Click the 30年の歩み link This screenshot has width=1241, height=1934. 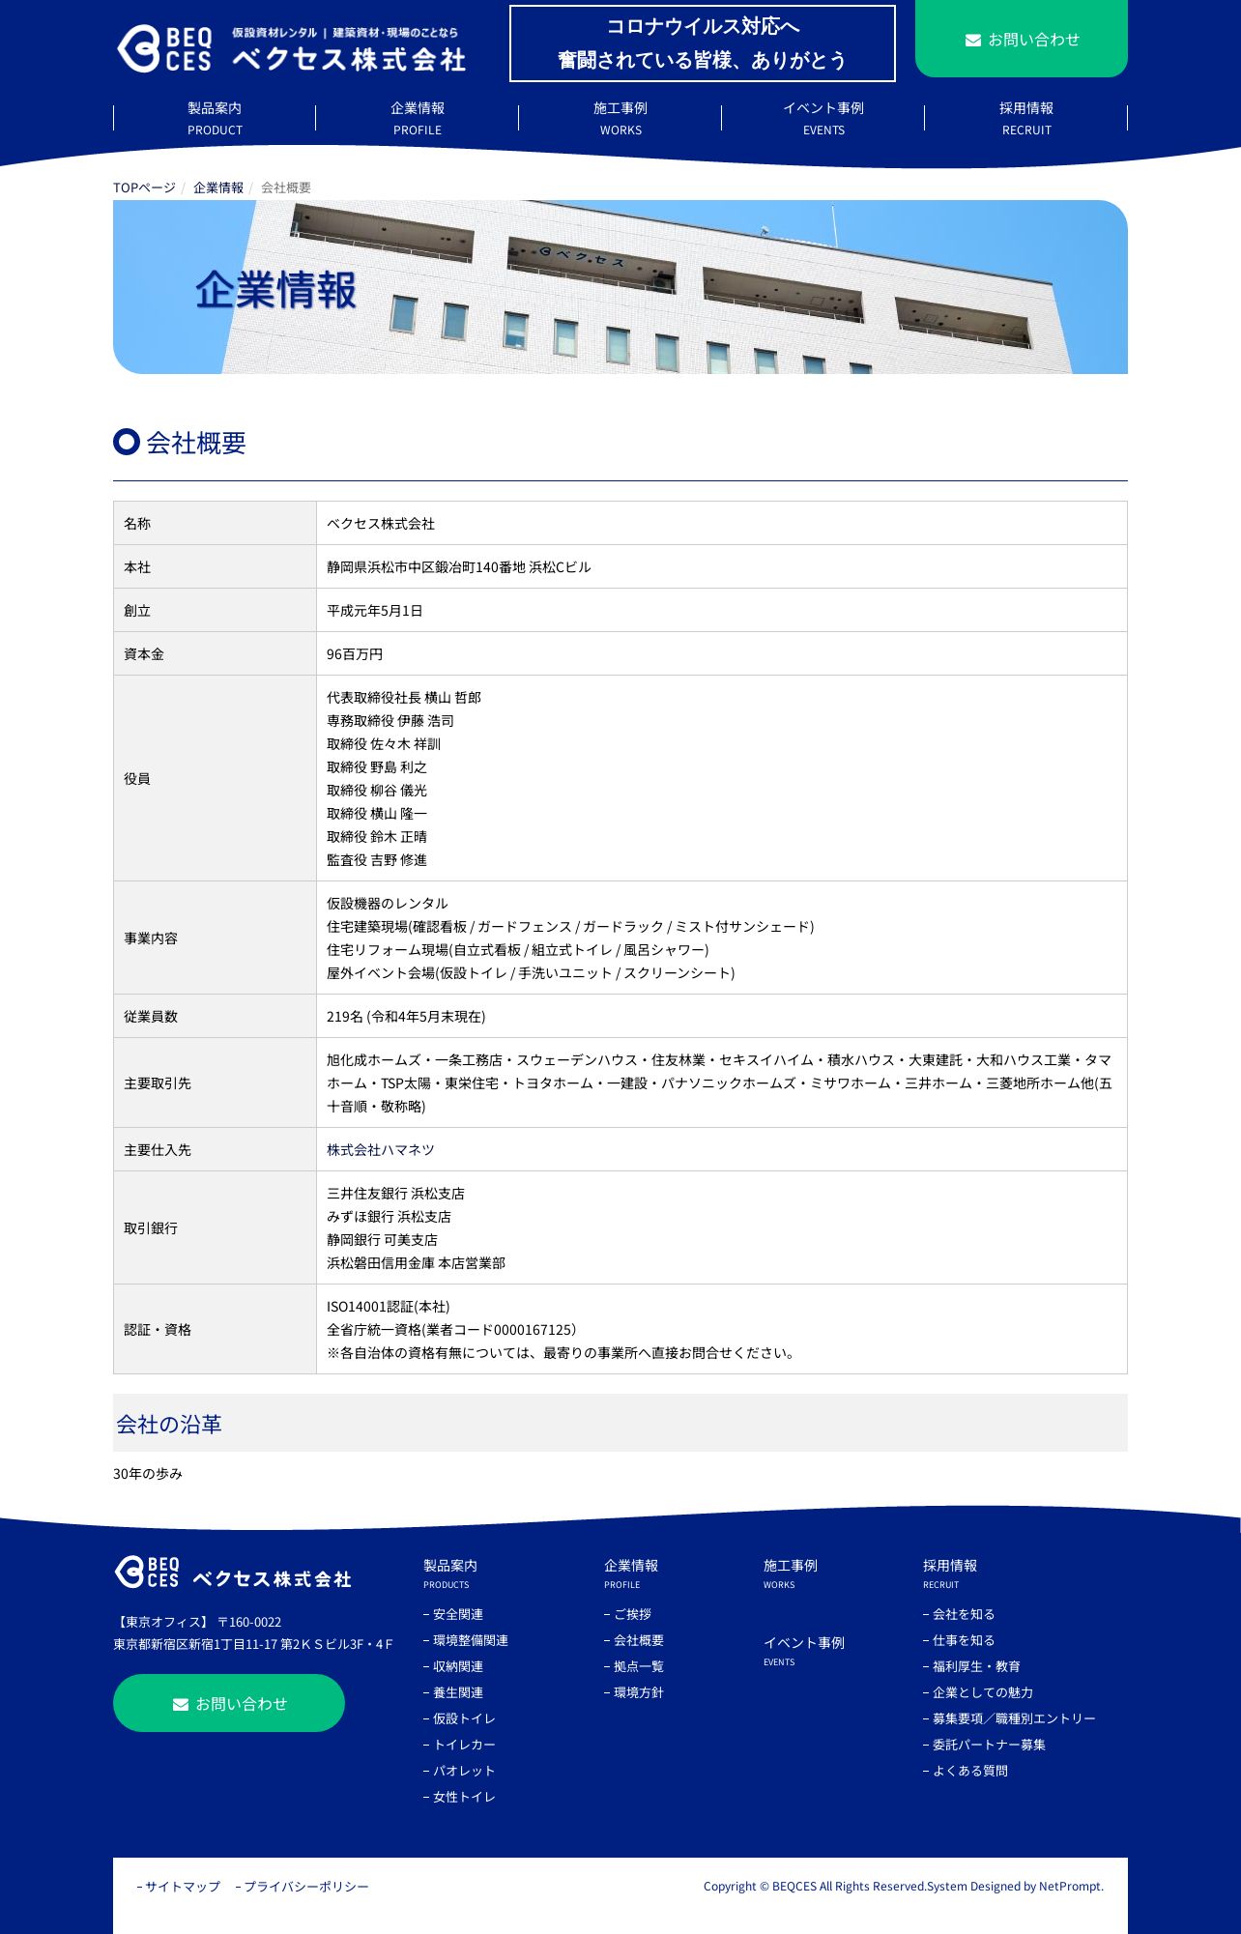coord(148,1474)
